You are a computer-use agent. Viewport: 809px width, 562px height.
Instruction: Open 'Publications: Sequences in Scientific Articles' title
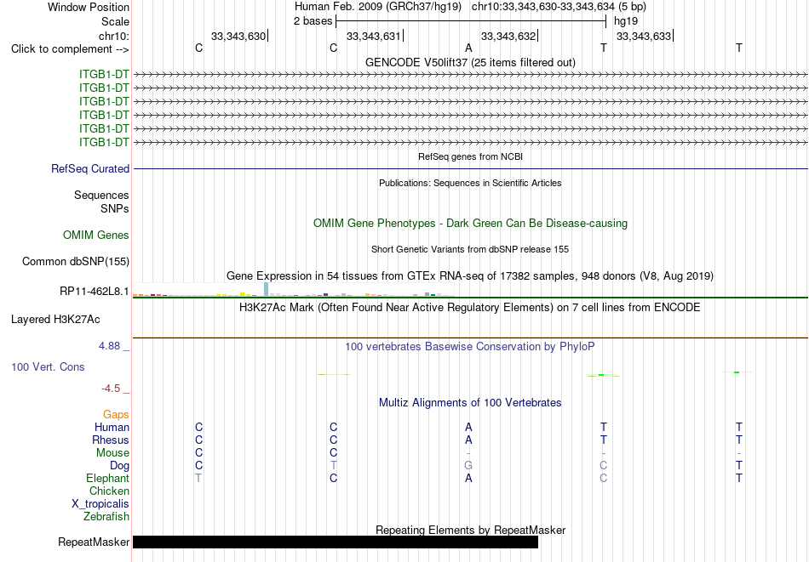(x=470, y=183)
